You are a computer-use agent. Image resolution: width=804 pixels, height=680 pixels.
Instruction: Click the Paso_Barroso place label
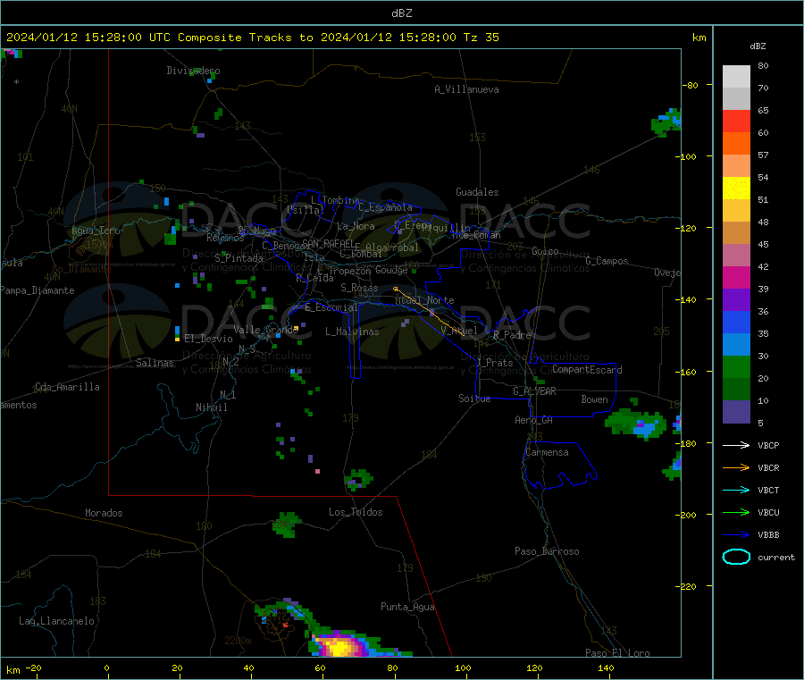(547, 551)
